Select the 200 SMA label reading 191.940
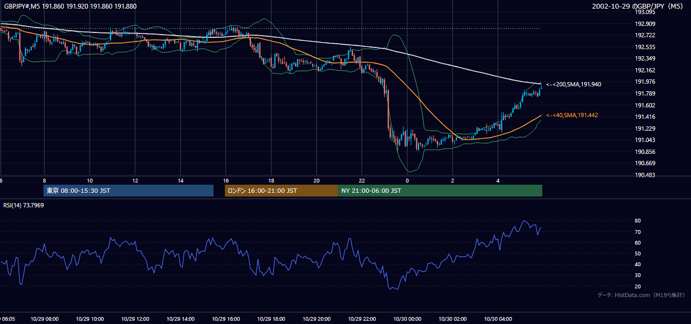The height and width of the screenshot is (324, 691). coord(573,84)
